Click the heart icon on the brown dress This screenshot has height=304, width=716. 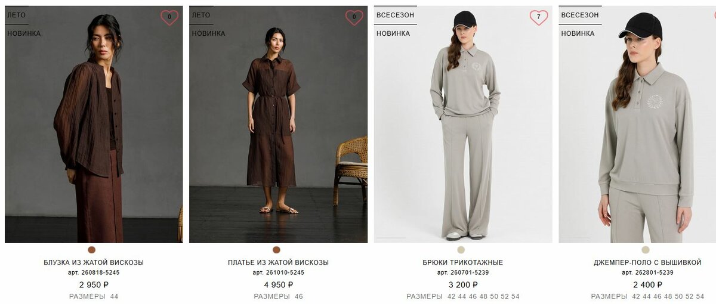click(354, 17)
